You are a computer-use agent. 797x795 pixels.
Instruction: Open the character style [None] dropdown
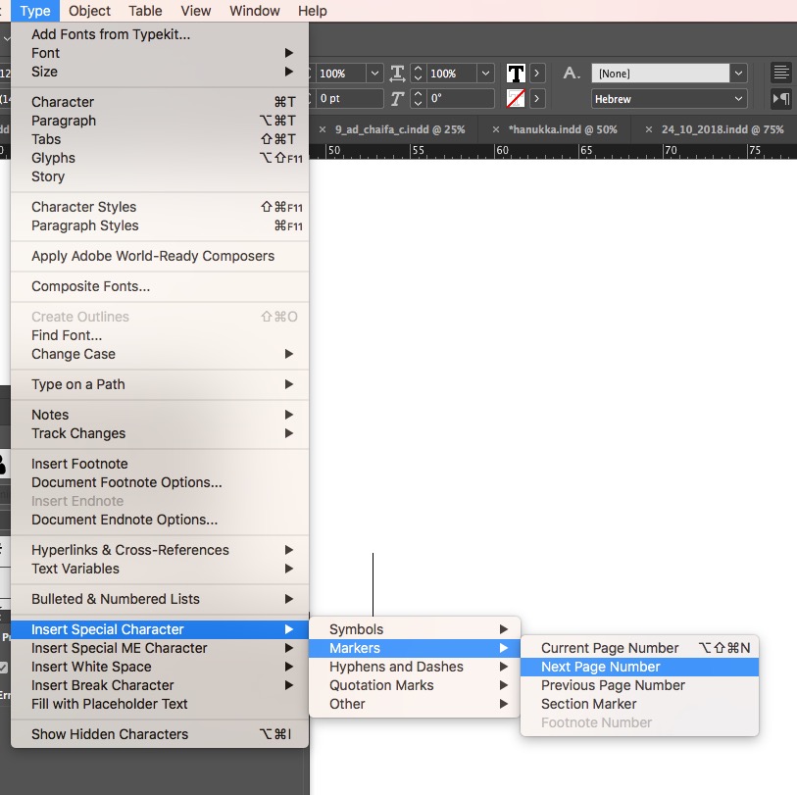tap(738, 74)
